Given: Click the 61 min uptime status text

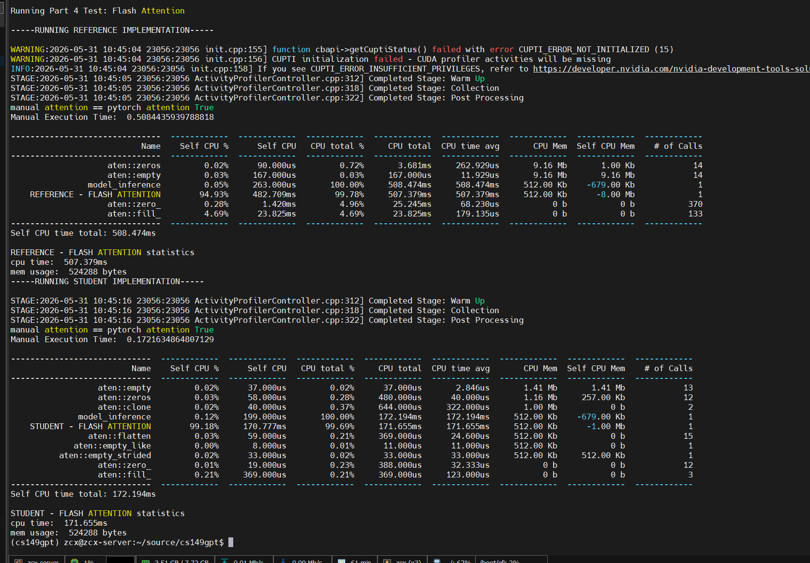Looking at the screenshot, I should coord(361,562).
